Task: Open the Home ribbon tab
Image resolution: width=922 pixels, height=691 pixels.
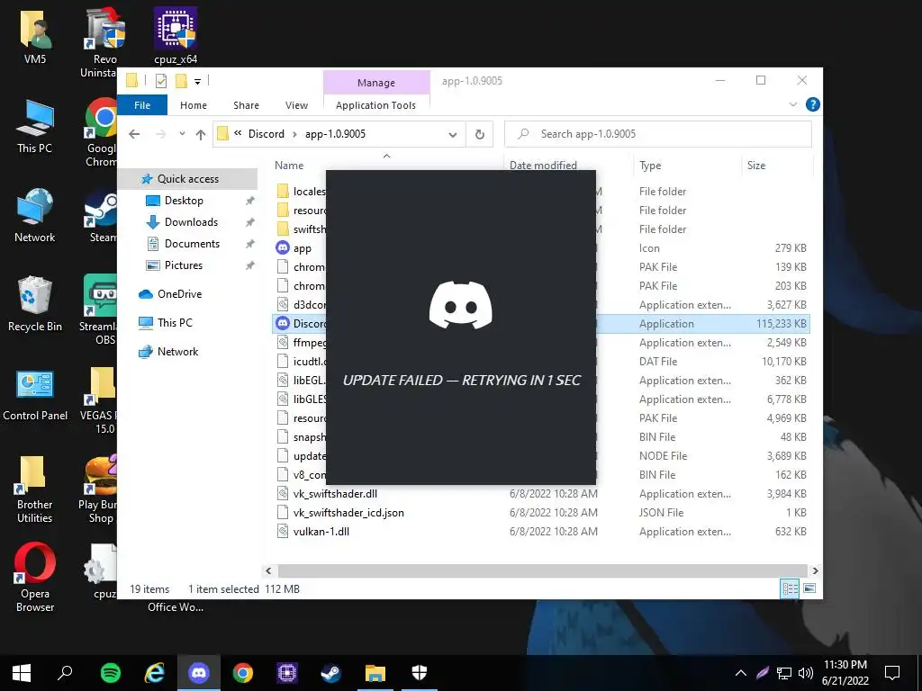Action: point(194,105)
